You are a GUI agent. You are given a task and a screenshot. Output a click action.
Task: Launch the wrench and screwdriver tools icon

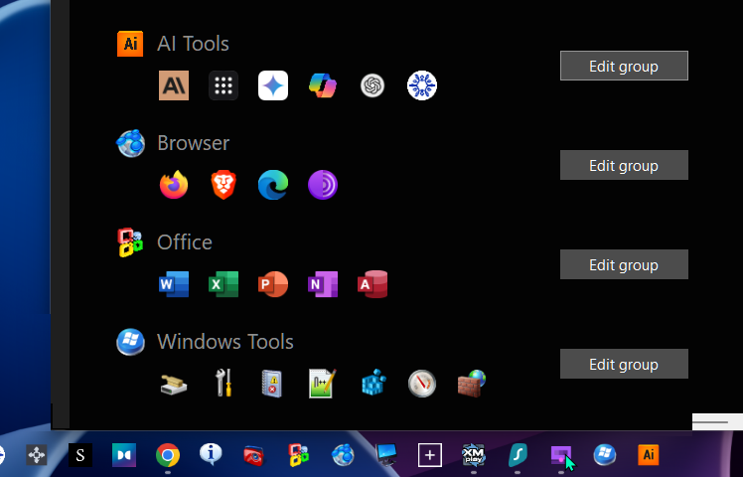point(223,383)
